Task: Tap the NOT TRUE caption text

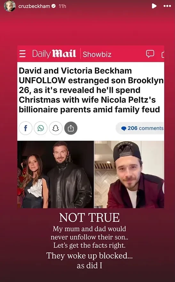Action: (x=89, y=217)
